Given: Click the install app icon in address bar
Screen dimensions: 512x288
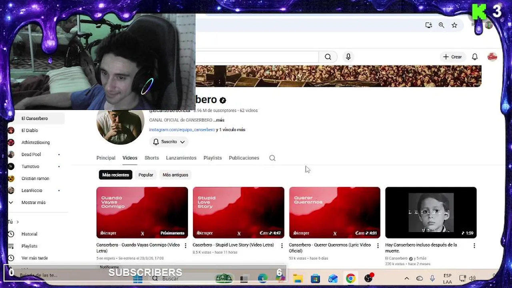Looking at the screenshot, I should 428,25.
